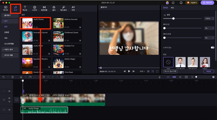Open the 16:9 aspect ratio dropdown
217x120 pixels.
(142, 71)
